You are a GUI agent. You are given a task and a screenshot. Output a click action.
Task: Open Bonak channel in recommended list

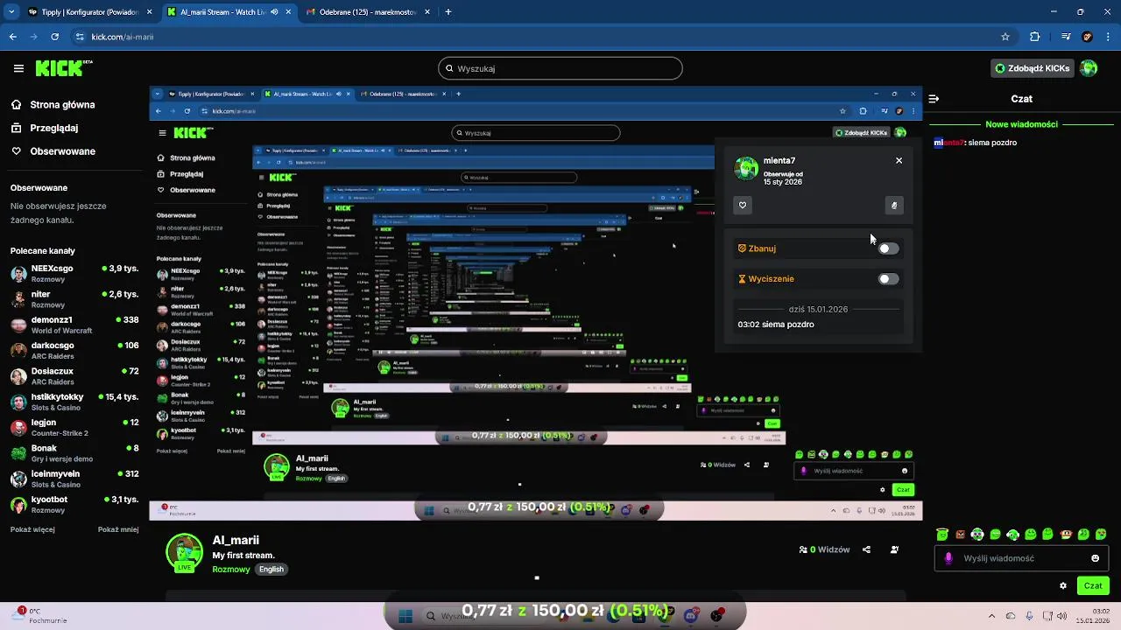point(74,453)
